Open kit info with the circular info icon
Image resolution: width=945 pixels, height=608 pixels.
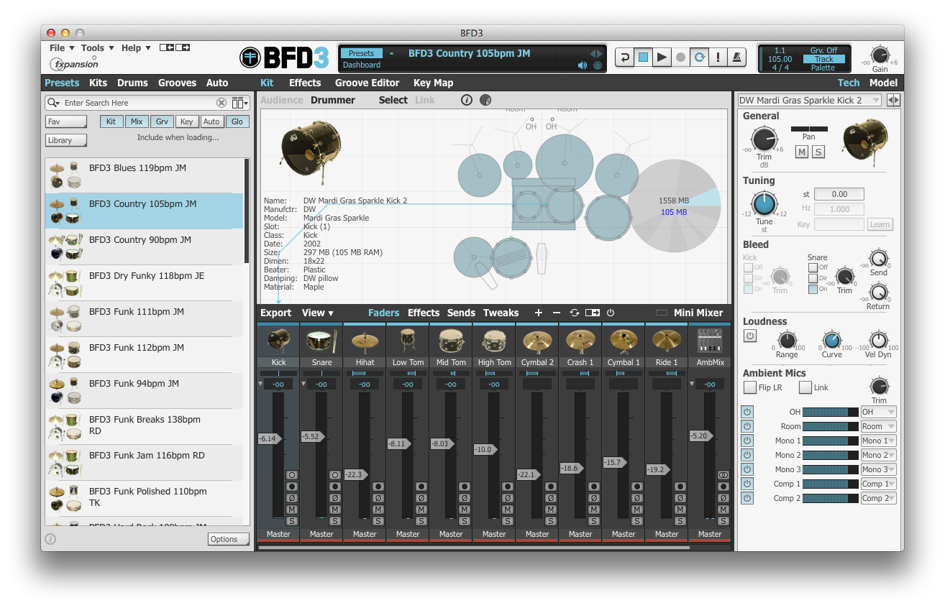click(468, 100)
